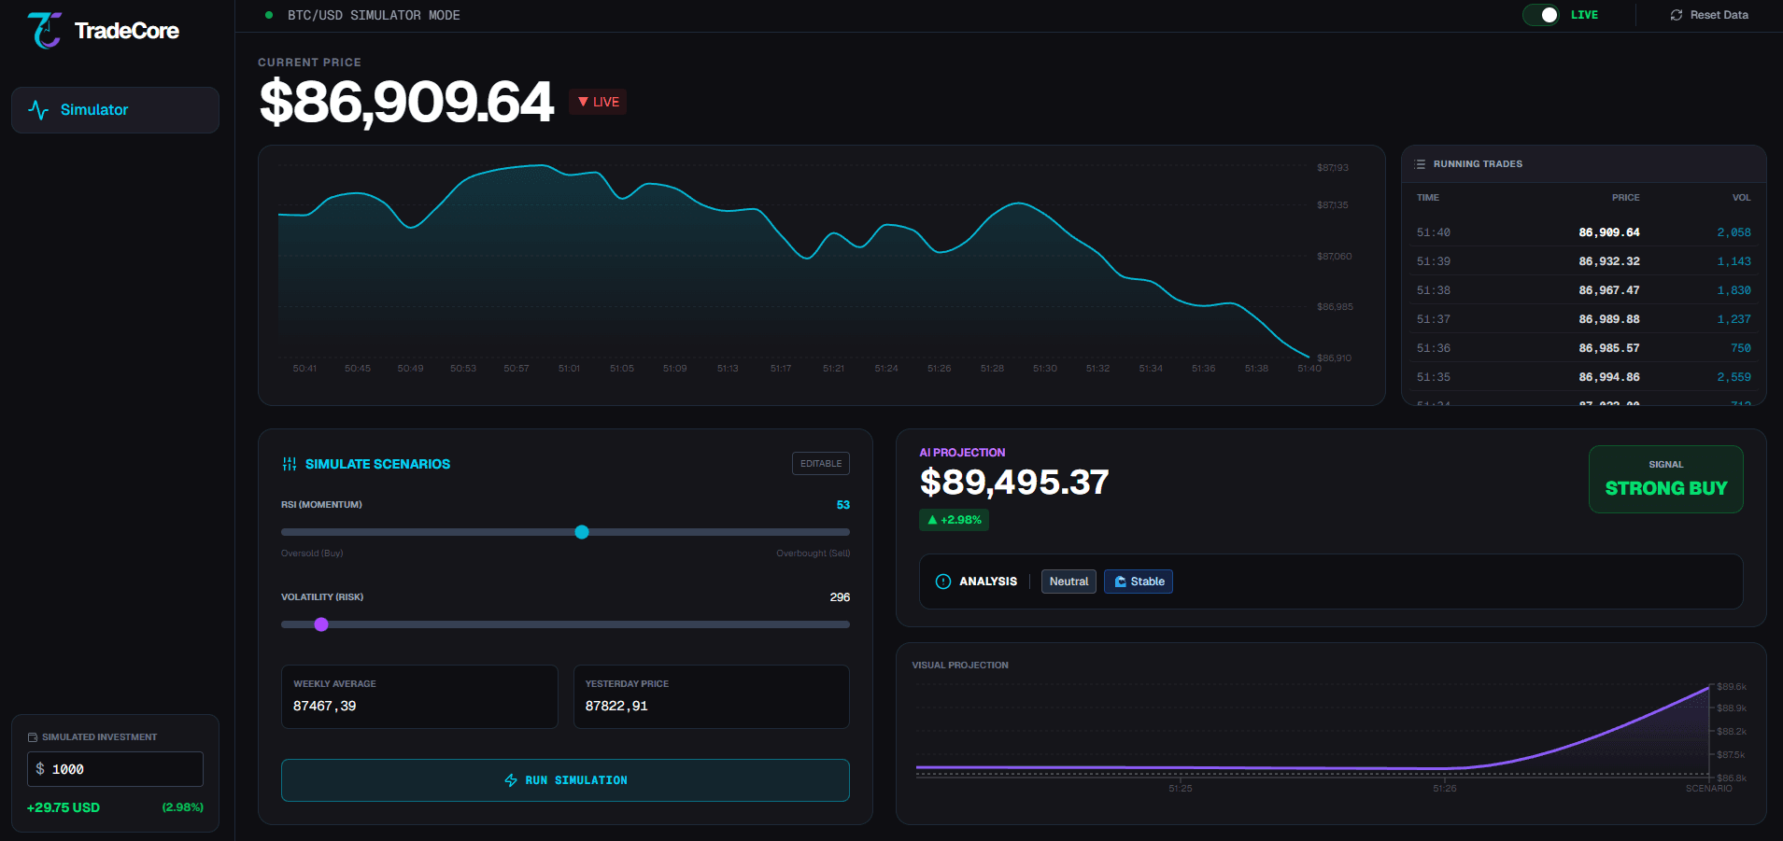This screenshot has height=841, width=1783.
Task: Select the Stable analysis tag
Action: pyautogui.click(x=1139, y=582)
